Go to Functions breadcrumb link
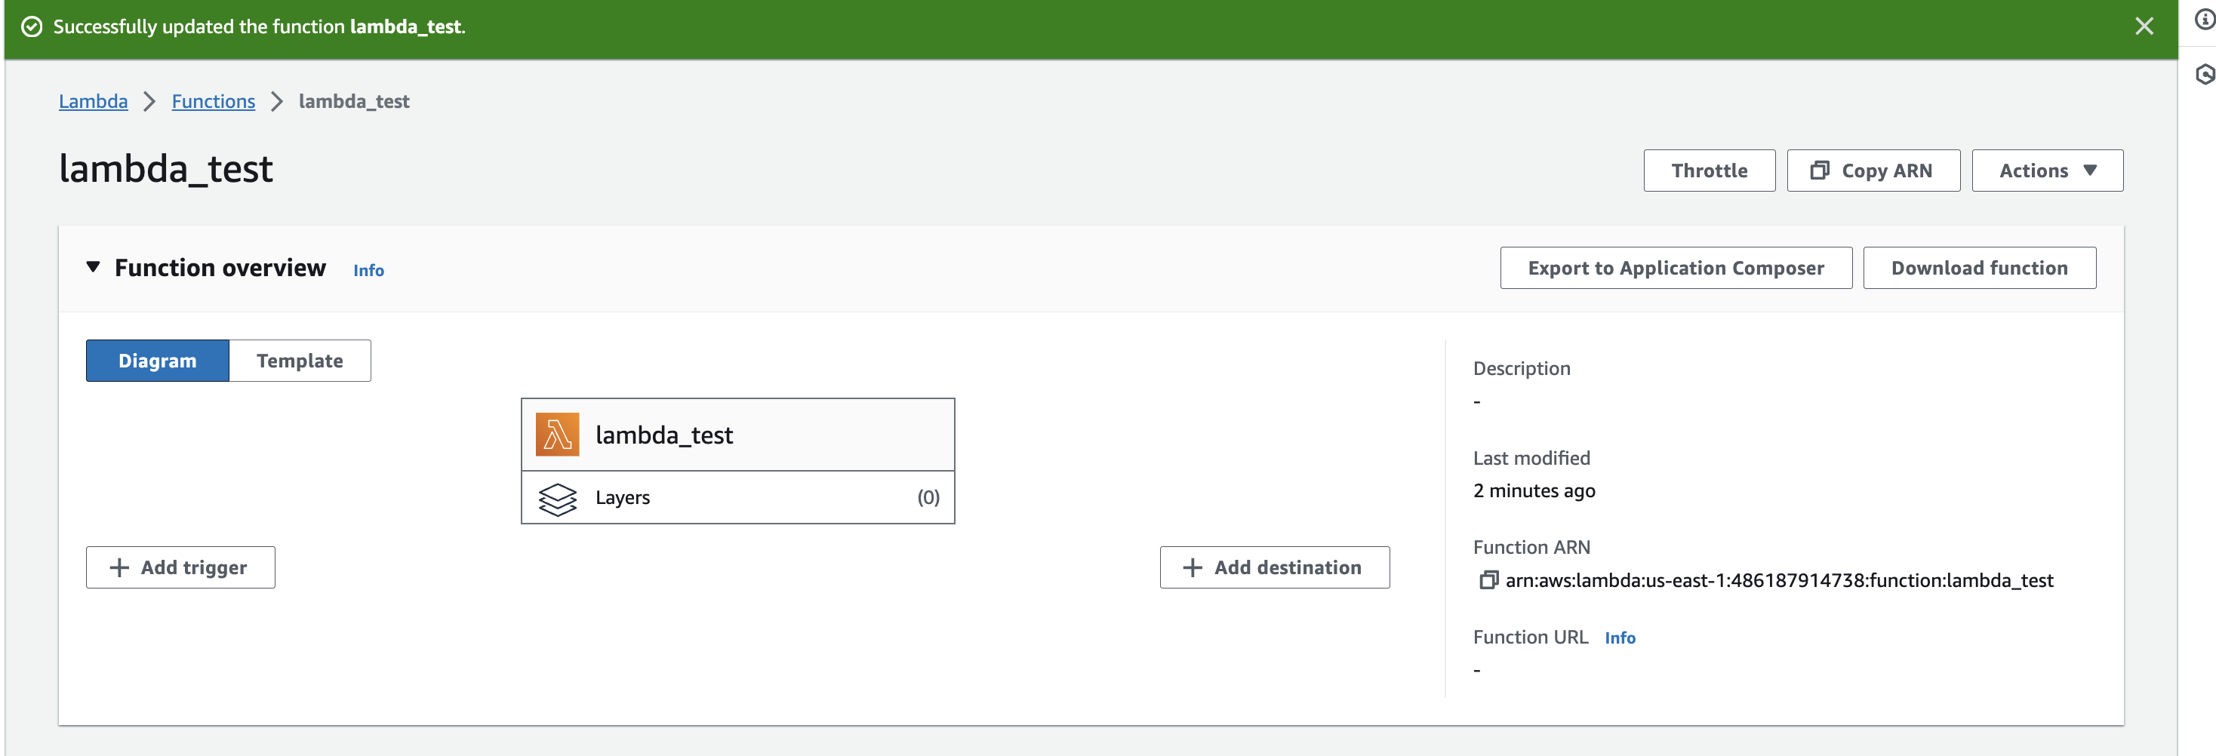2216x756 pixels. pyautogui.click(x=214, y=102)
